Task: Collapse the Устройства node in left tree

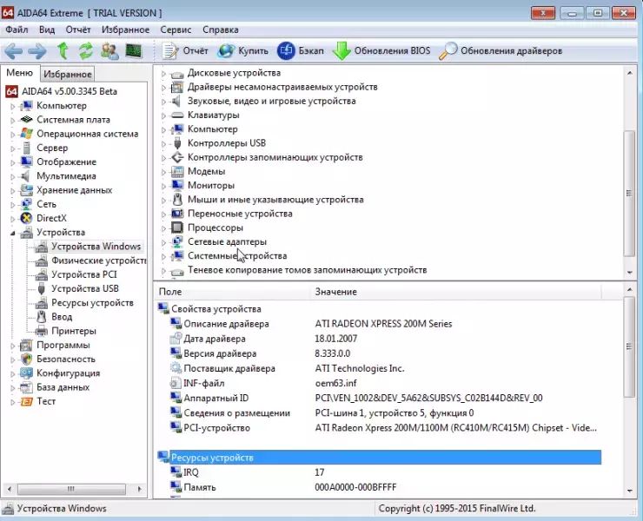Action: point(13,233)
